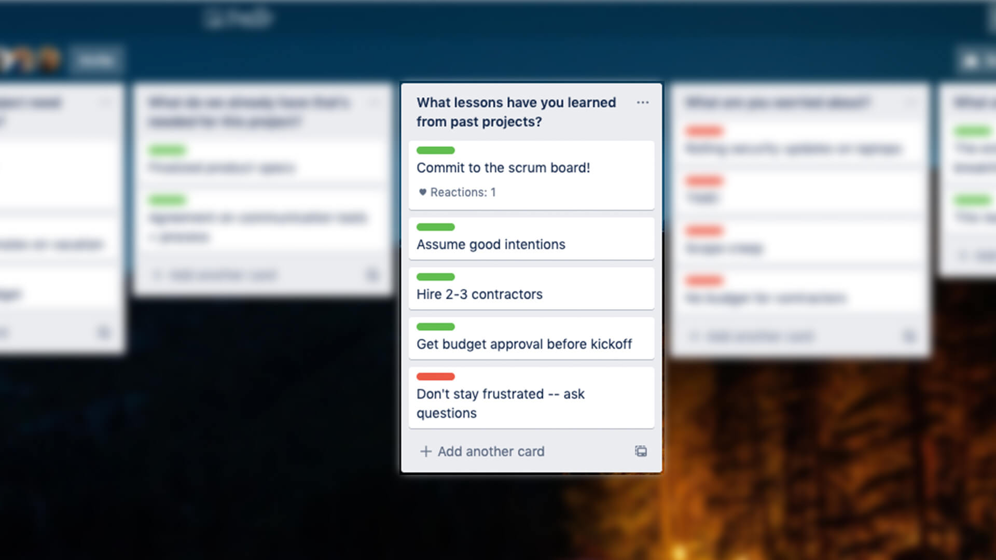Click the red label on 'Don't stay frustrated'

435,376
